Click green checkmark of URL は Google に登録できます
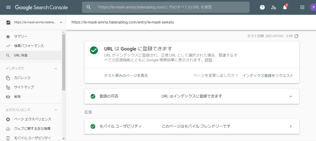This screenshot has height=141, width=316. pyautogui.click(x=94, y=50)
